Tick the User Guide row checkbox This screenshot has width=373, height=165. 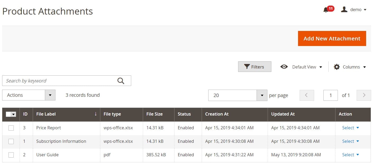coord(11,155)
